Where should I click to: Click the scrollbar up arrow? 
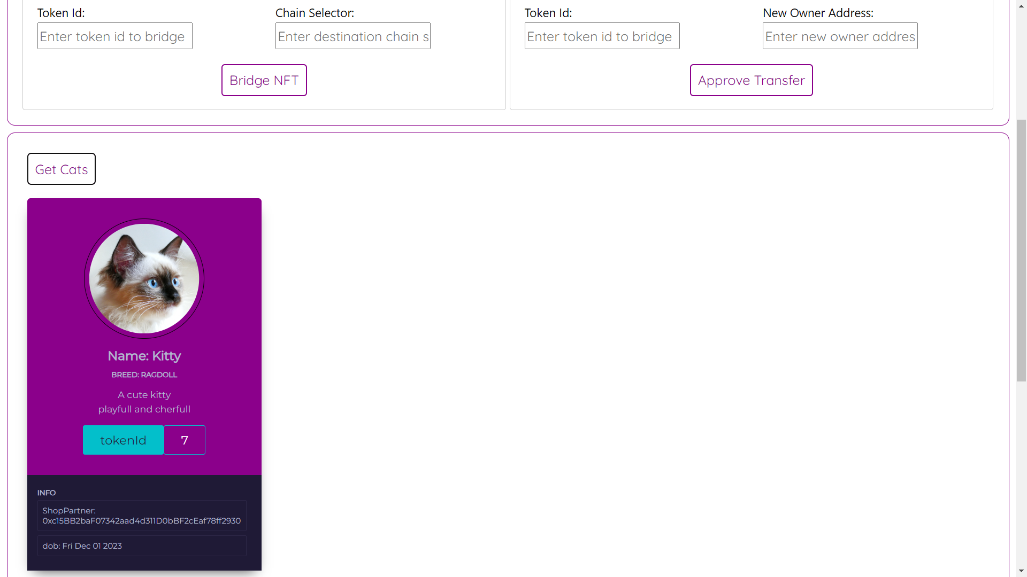pyautogui.click(x=1022, y=5)
